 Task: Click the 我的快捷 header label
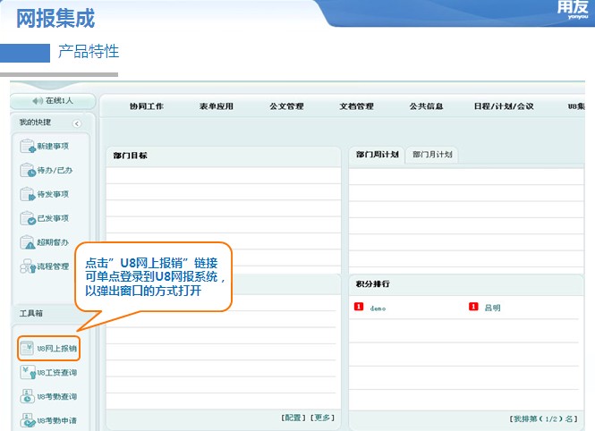(35, 123)
